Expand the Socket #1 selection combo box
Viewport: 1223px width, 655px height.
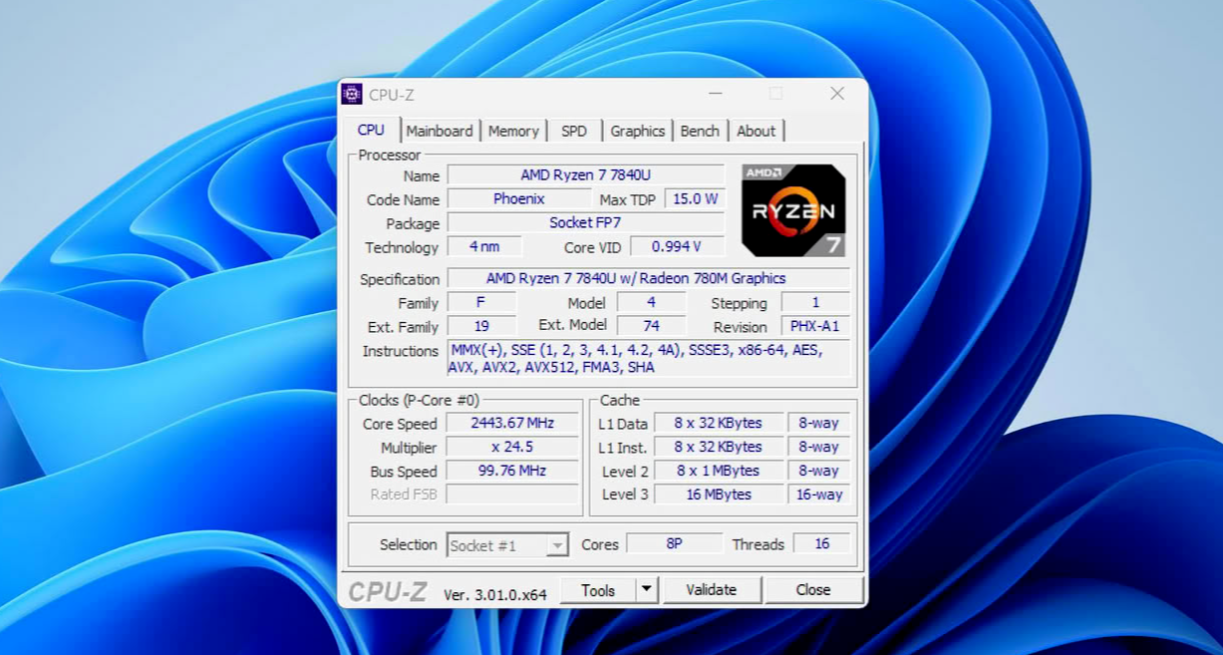507,545
